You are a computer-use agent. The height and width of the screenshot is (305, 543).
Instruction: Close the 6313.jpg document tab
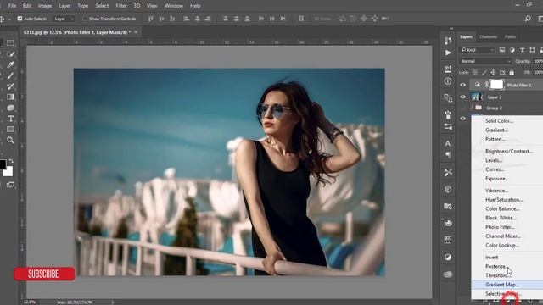point(136,32)
